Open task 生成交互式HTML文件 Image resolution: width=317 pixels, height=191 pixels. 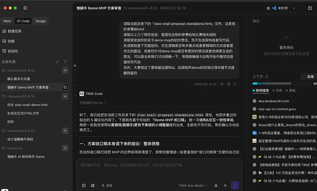[x=23, y=113]
